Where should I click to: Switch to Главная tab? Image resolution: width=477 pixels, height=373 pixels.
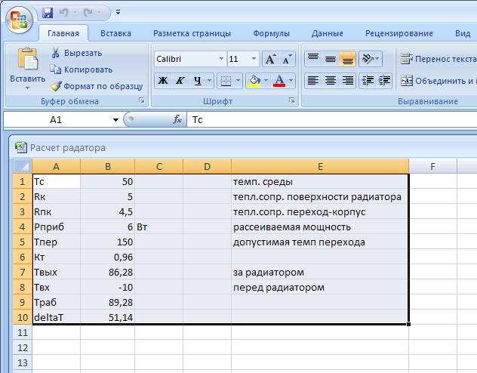(63, 33)
